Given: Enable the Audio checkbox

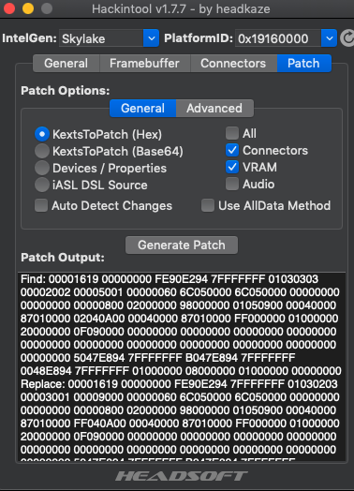Looking at the screenshot, I should click(x=232, y=184).
